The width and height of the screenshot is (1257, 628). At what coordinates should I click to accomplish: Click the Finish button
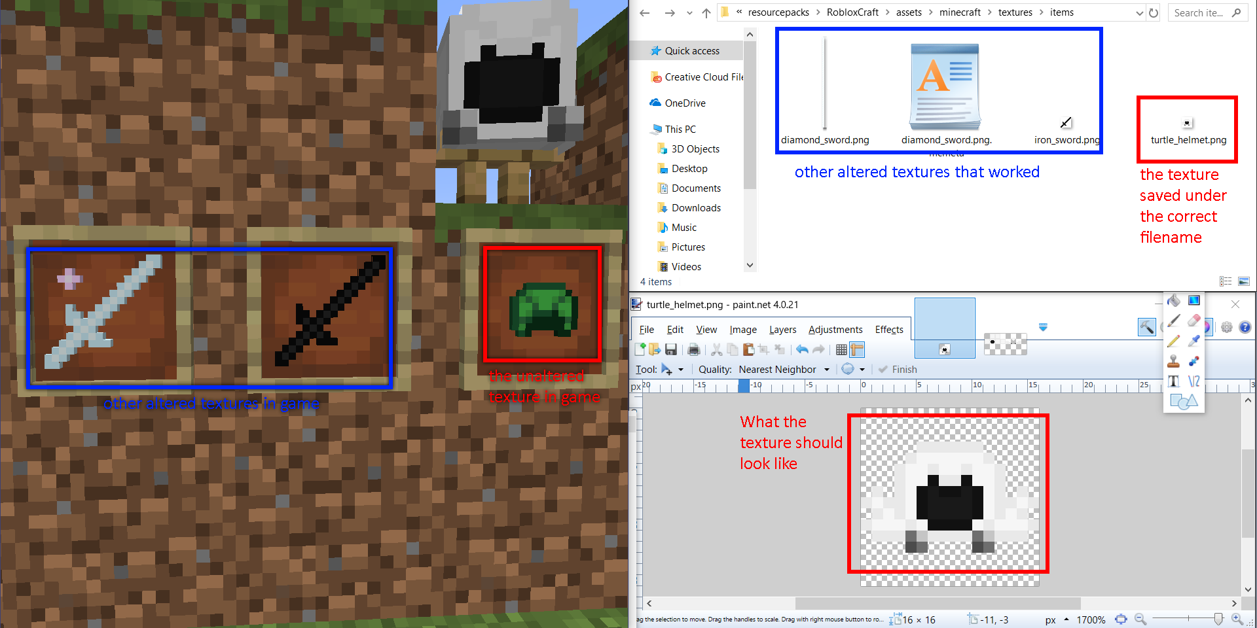[x=898, y=370]
